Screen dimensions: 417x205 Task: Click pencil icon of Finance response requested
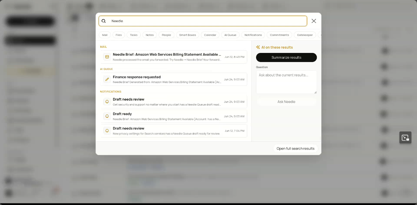point(107,79)
